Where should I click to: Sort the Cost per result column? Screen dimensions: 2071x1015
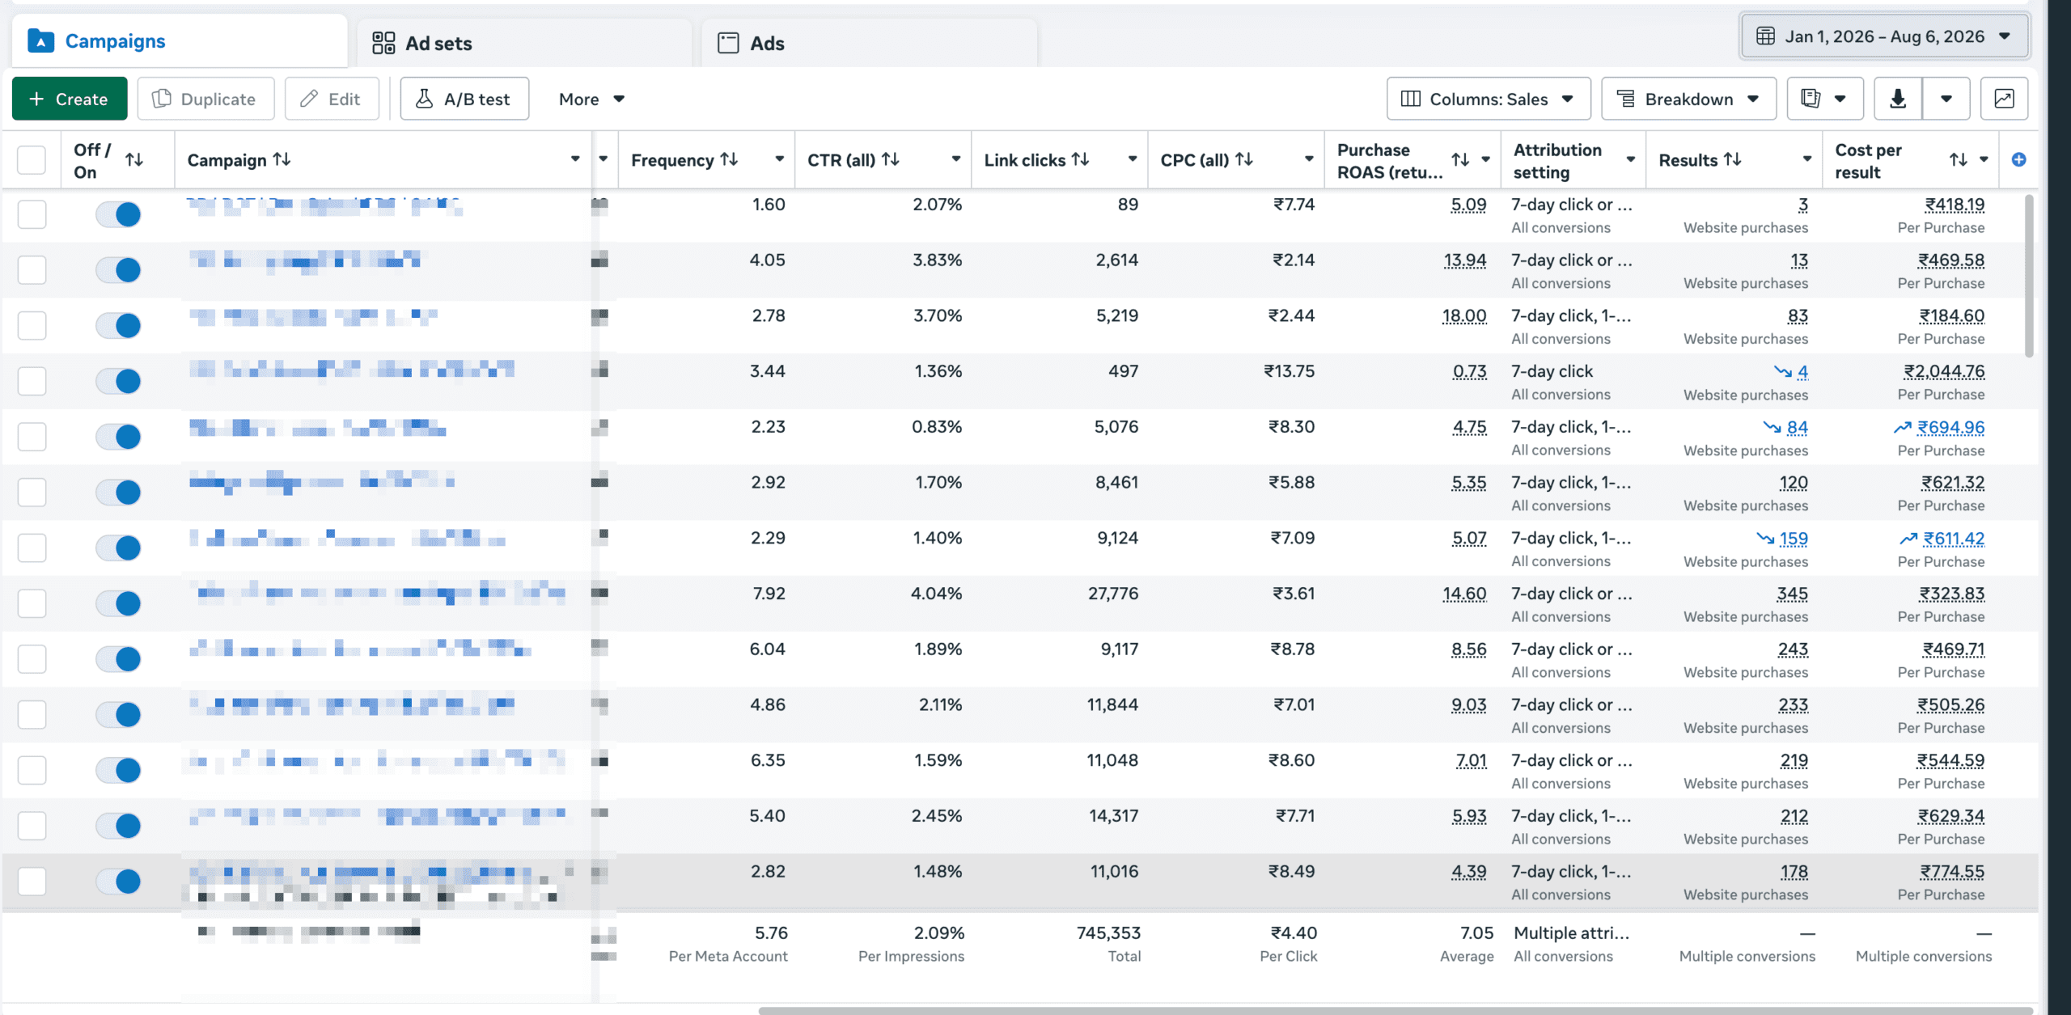pyautogui.click(x=1958, y=159)
